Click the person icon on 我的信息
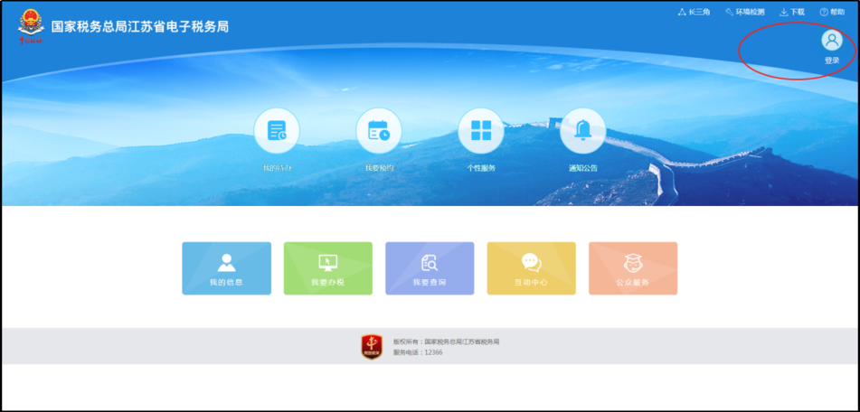 pos(226,262)
